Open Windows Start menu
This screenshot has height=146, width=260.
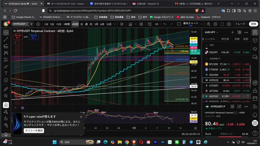point(55,142)
